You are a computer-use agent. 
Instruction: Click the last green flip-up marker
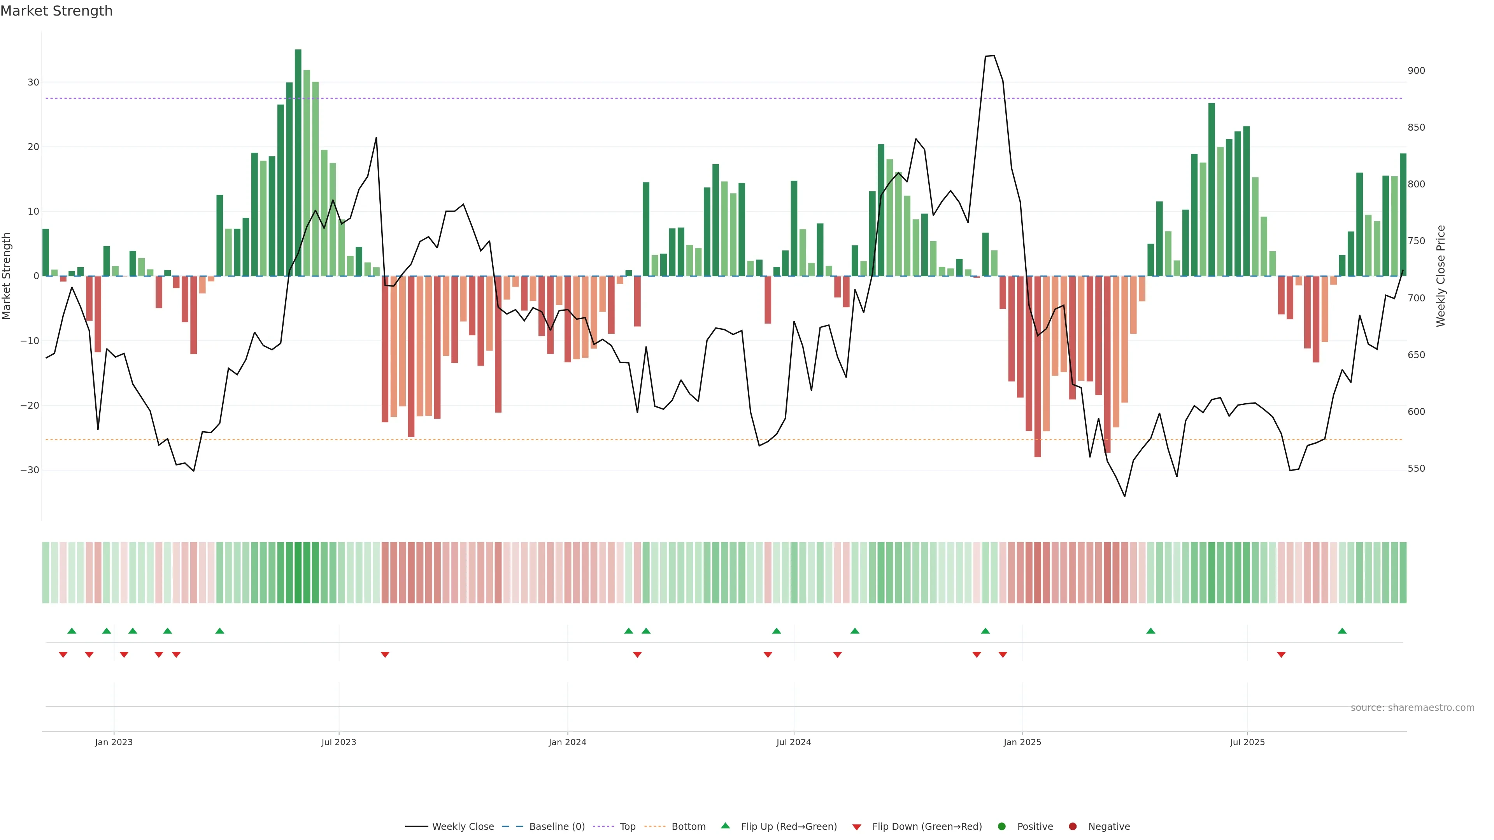point(1342,631)
